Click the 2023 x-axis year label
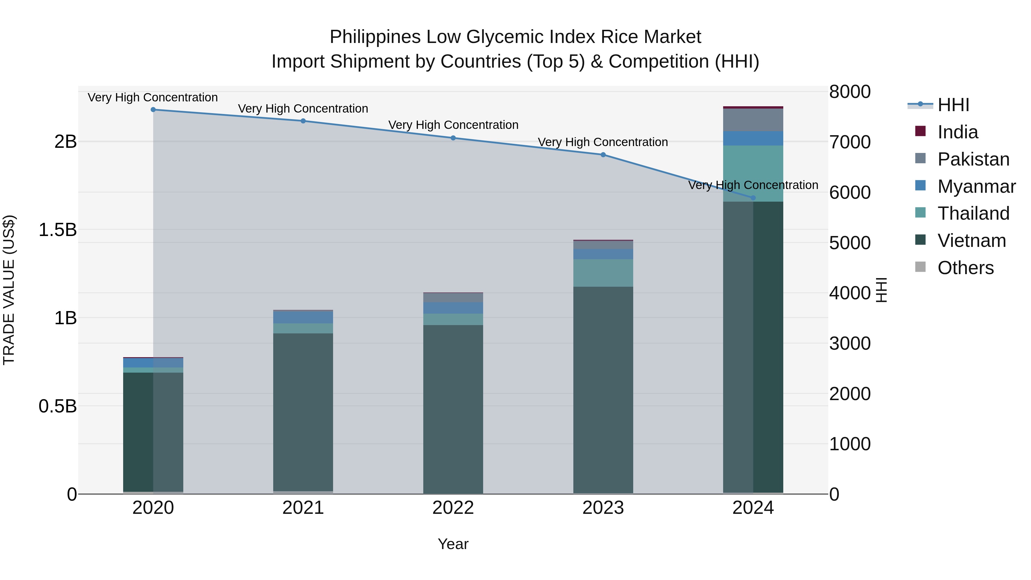The image size is (1031, 580). click(603, 508)
